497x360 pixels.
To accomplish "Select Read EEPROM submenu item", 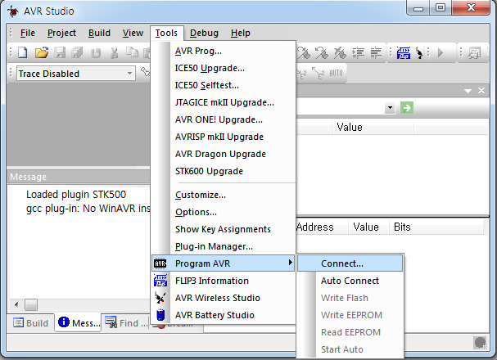I will pyautogui.click(x=350, y=332).
